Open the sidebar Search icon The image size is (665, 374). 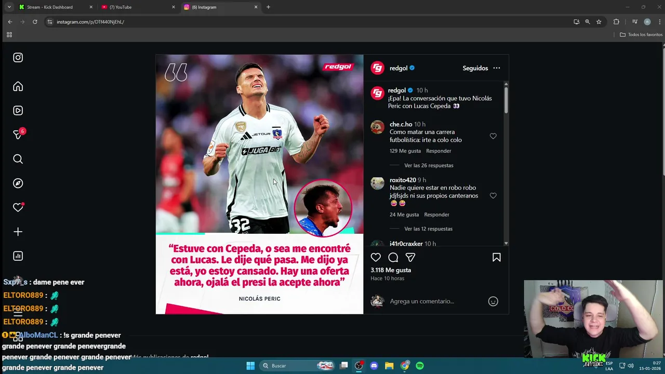coord(18,159)
